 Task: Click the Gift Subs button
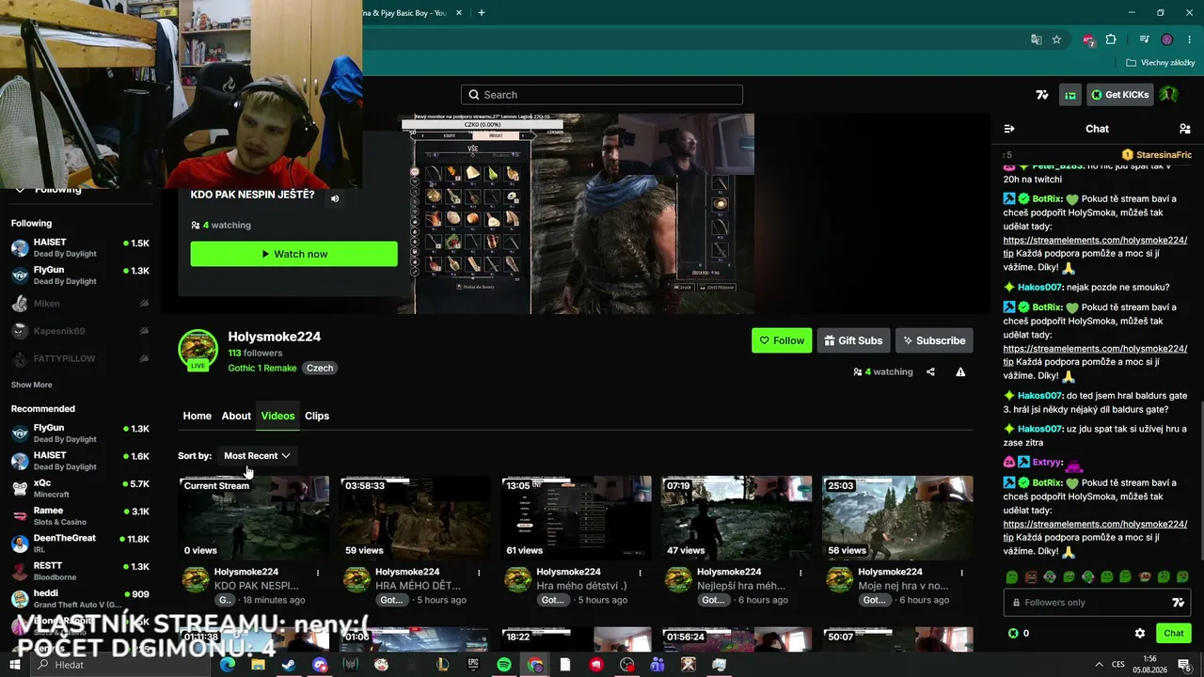click(853, 340)
